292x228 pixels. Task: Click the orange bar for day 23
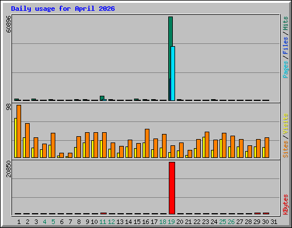(207, 145)
